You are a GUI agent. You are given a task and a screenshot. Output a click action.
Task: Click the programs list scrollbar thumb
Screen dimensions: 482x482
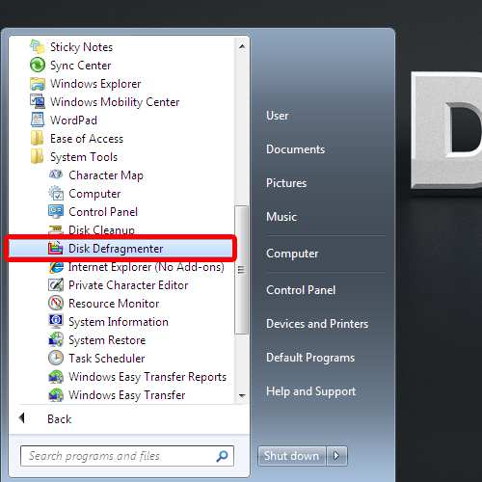pyautogui.click(x=241, y=270)
